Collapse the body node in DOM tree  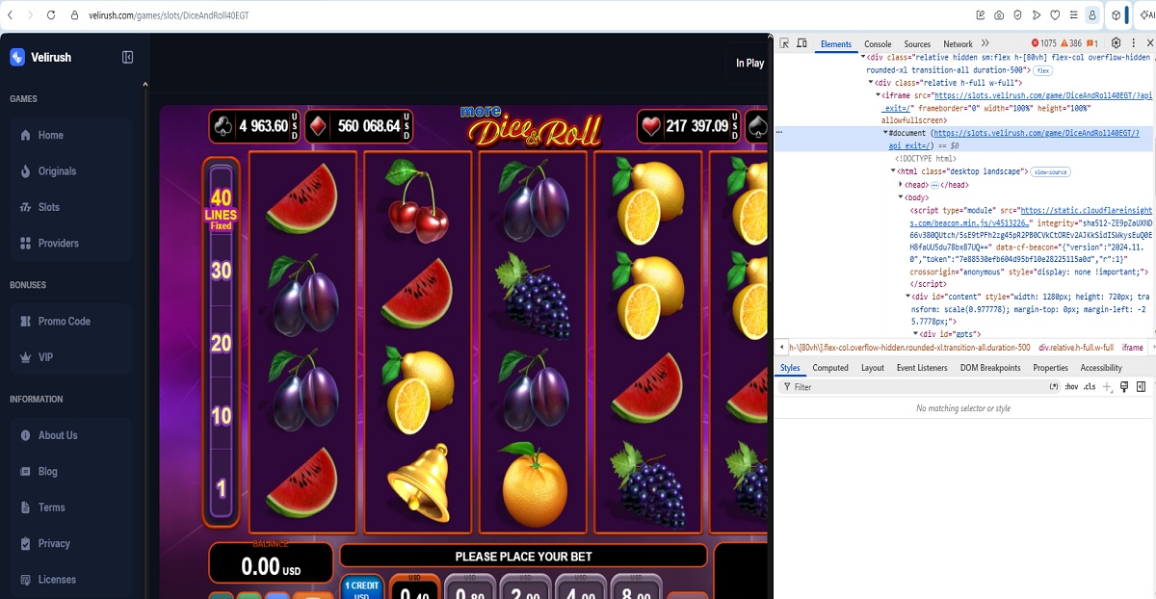(901, 197)
